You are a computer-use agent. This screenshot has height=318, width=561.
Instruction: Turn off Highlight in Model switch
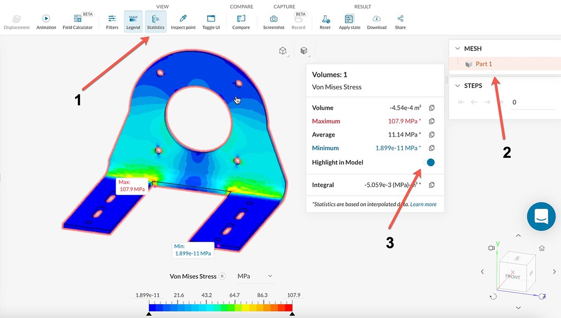[x=429, y=162]
